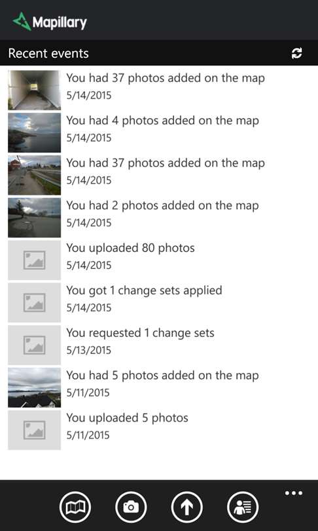Open the coastal water photo thumbnail
The width and height of the screenshot is (318, 531).
[x=35, y=132]
